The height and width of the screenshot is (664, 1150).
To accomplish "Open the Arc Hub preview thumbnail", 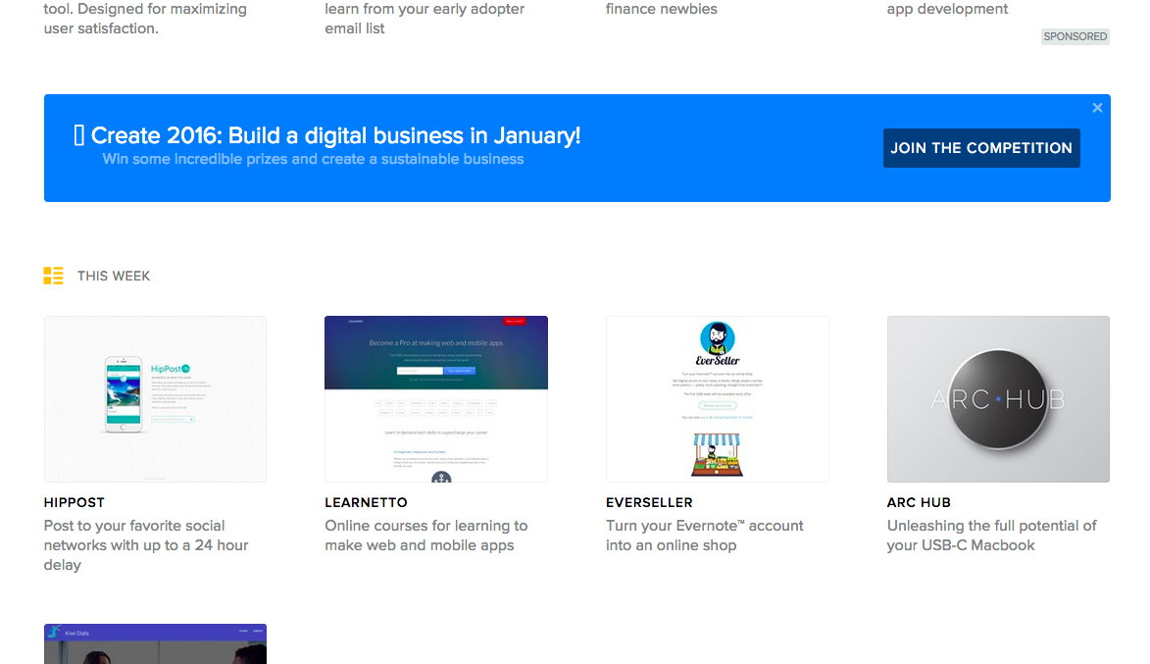I will (x=998, y=399).
